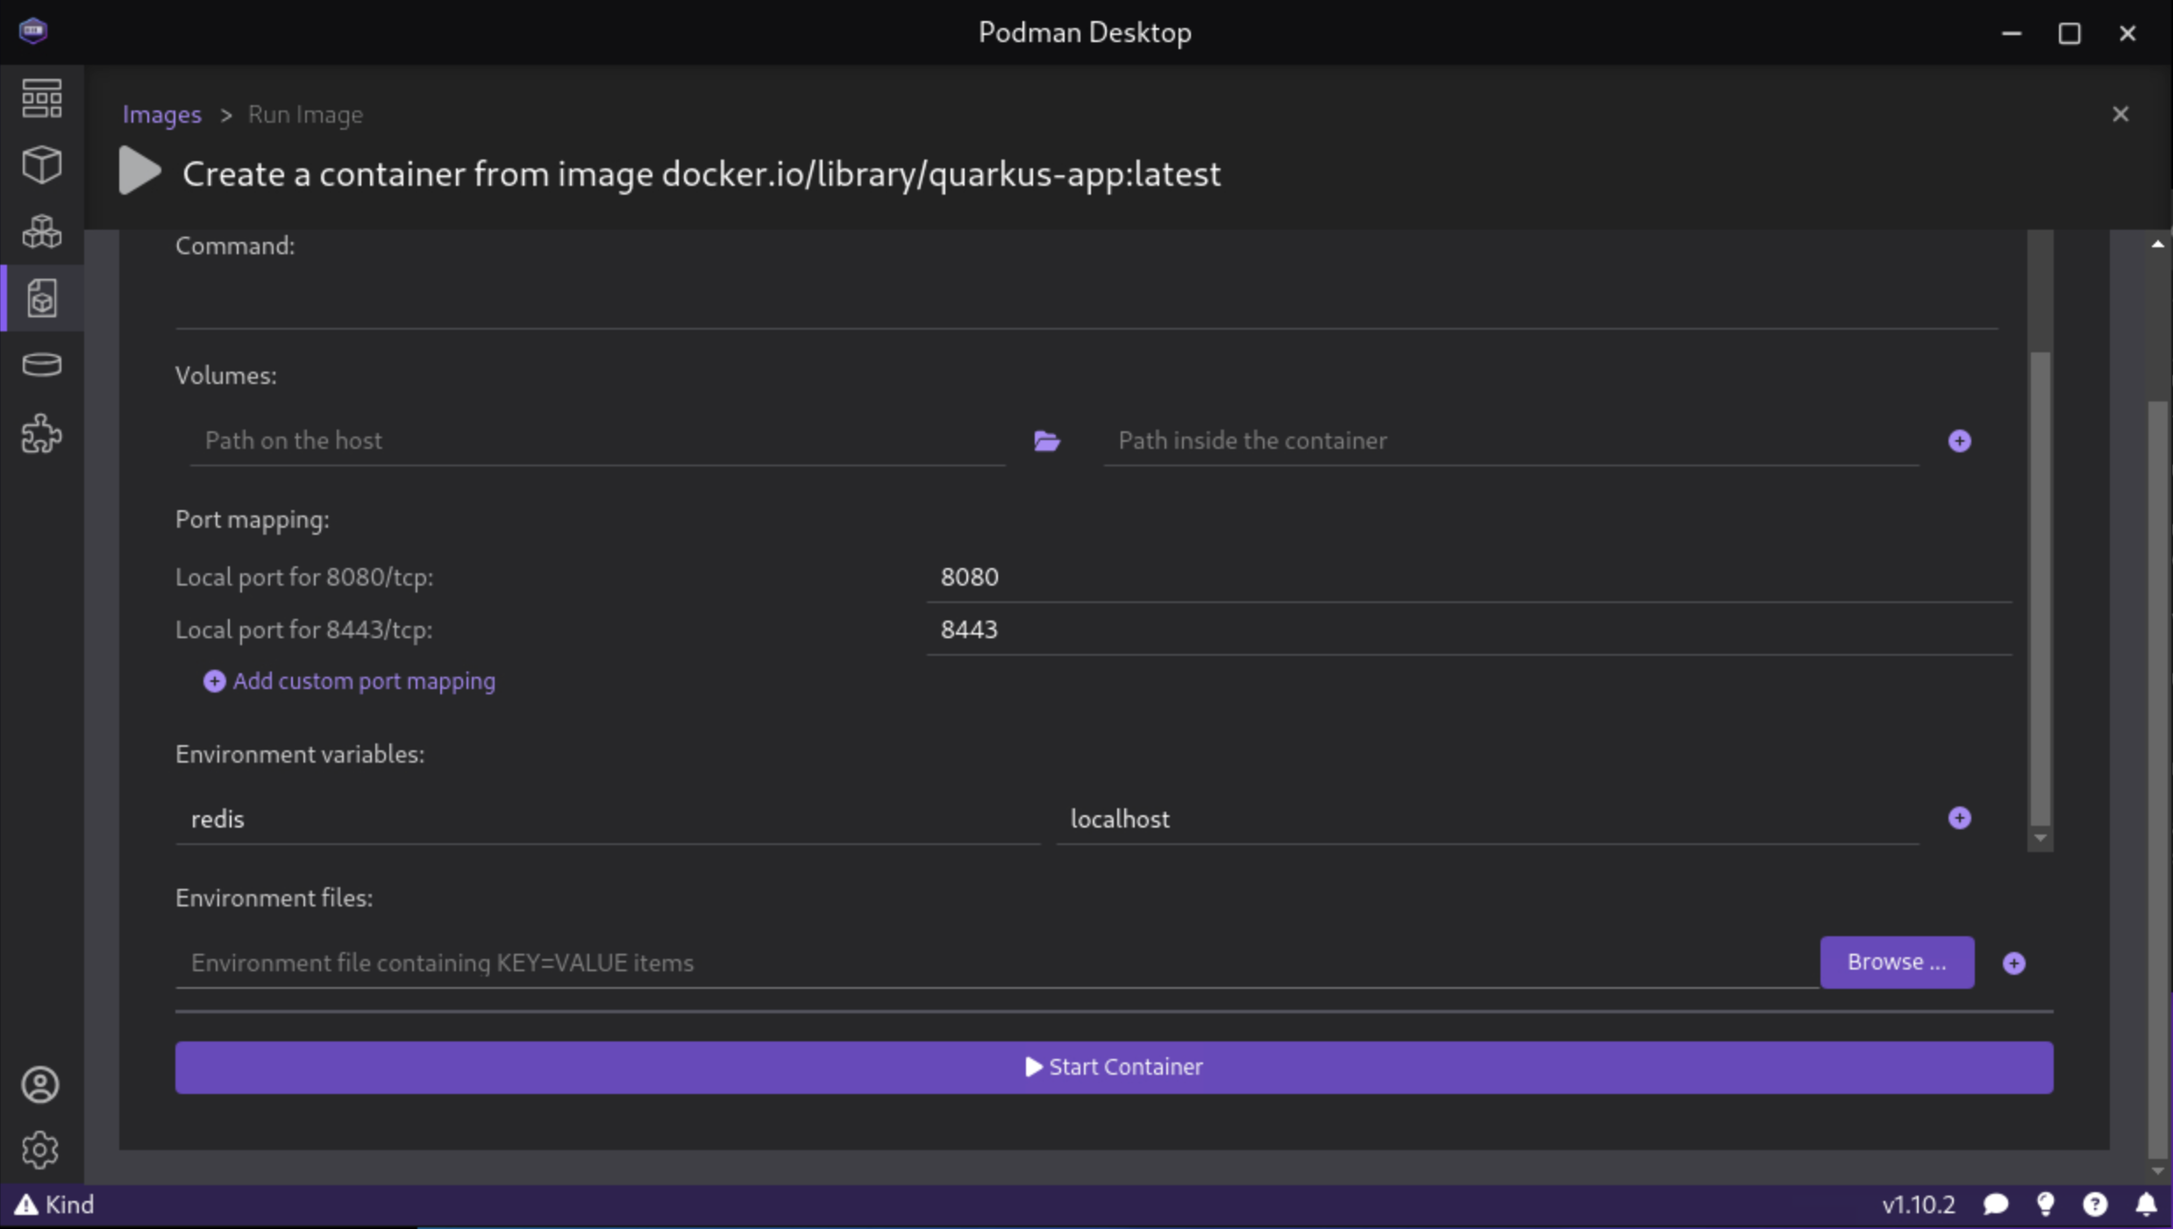This screenshot has height=1229, width=2173.
Task: Add another environment variable plus icon
Action: [x=1959, y=818]
